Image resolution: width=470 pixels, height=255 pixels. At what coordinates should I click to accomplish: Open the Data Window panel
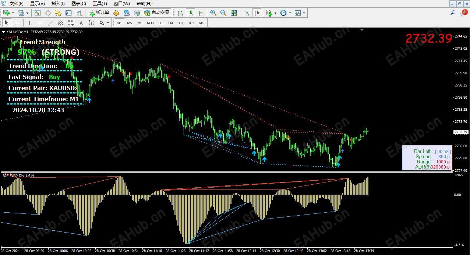click(x=48, y=13)
